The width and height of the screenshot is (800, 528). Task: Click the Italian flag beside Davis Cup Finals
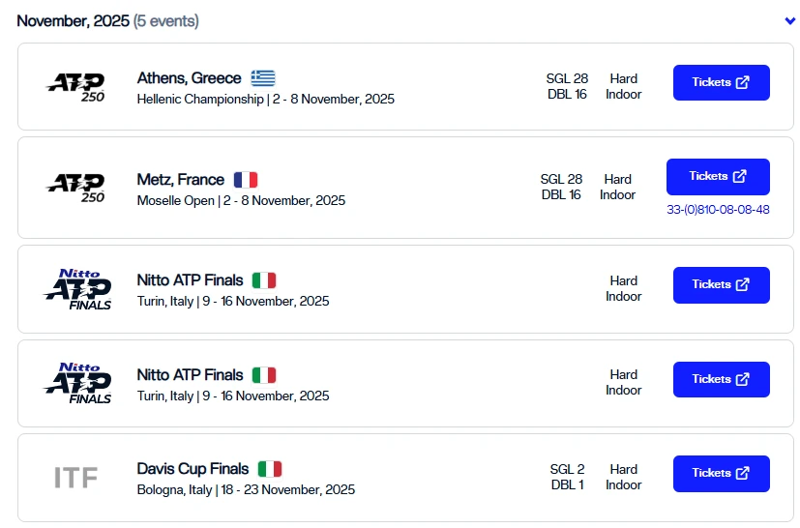[x=270, y=469]
